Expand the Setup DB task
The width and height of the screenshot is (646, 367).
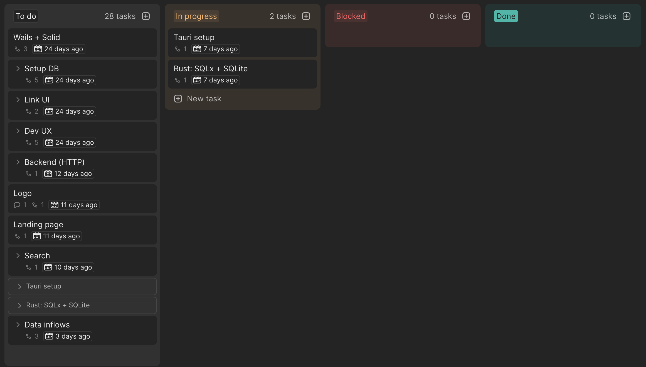[18, 68]
